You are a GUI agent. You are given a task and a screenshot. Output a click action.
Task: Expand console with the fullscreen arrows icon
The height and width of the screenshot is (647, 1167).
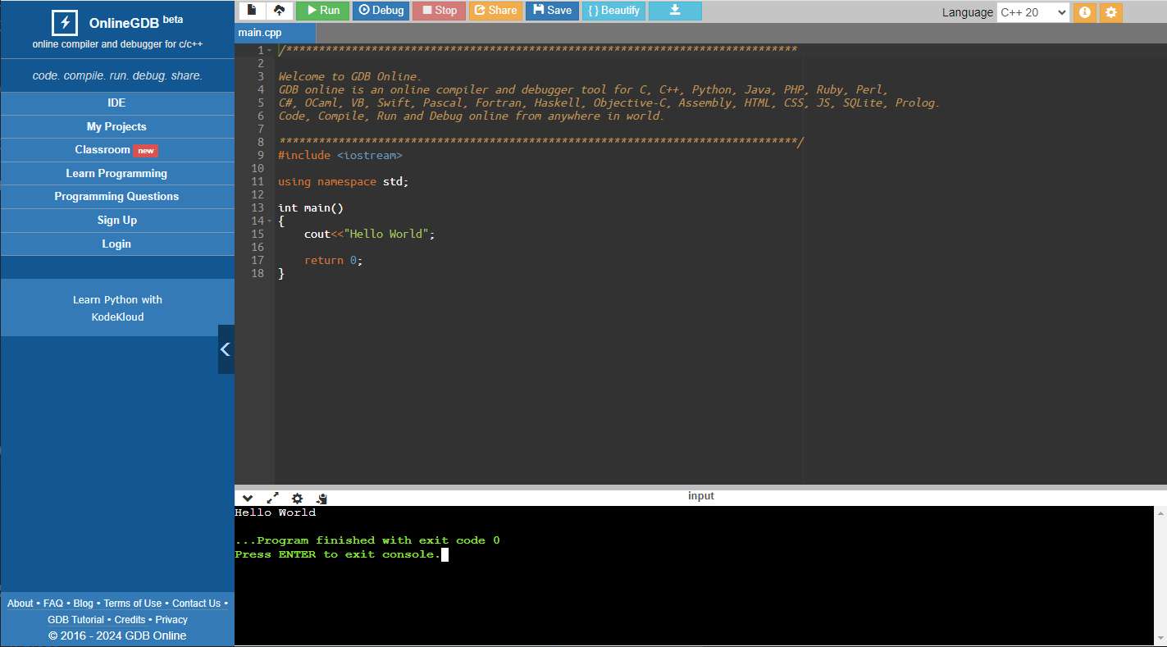[x=272, y=498]
